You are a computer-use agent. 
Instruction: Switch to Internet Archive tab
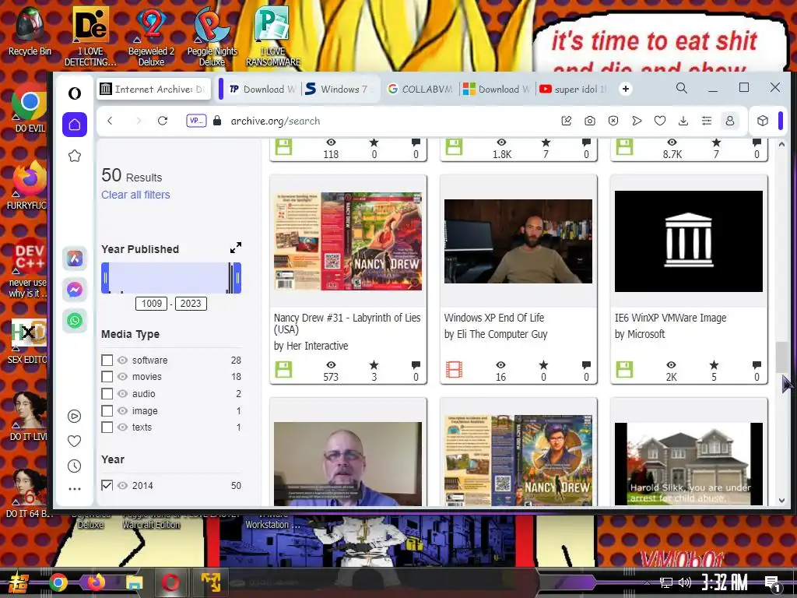pyautogui.click(x=154, y=89)
